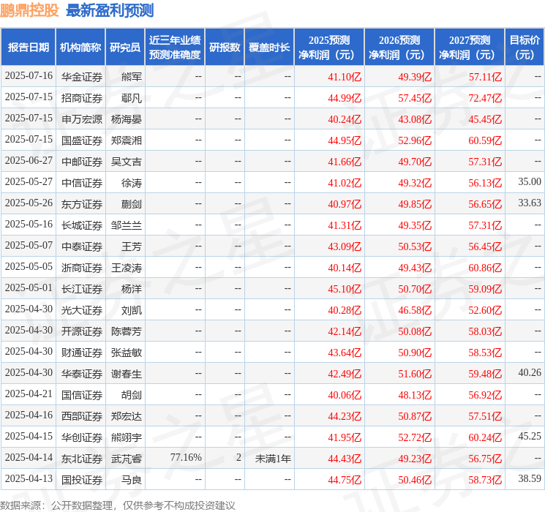Select the 中邮证券 institution cell
This screenshot has width=545, height=512.
click(x=82, y=162)
